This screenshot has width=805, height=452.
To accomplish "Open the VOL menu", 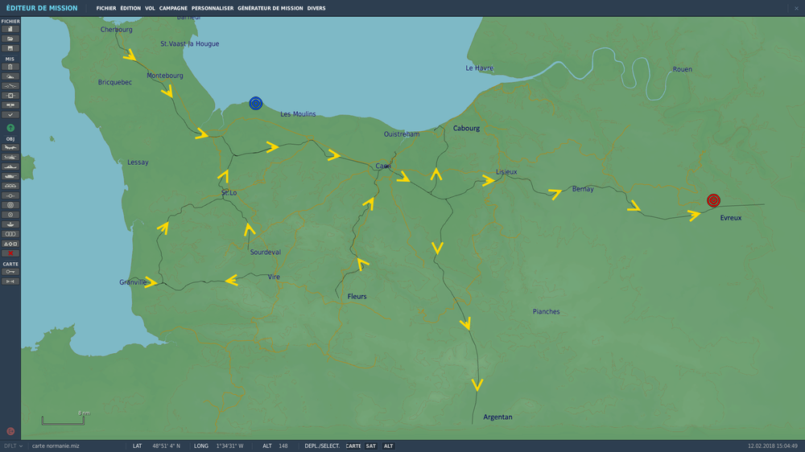I will tap(150, 8).
